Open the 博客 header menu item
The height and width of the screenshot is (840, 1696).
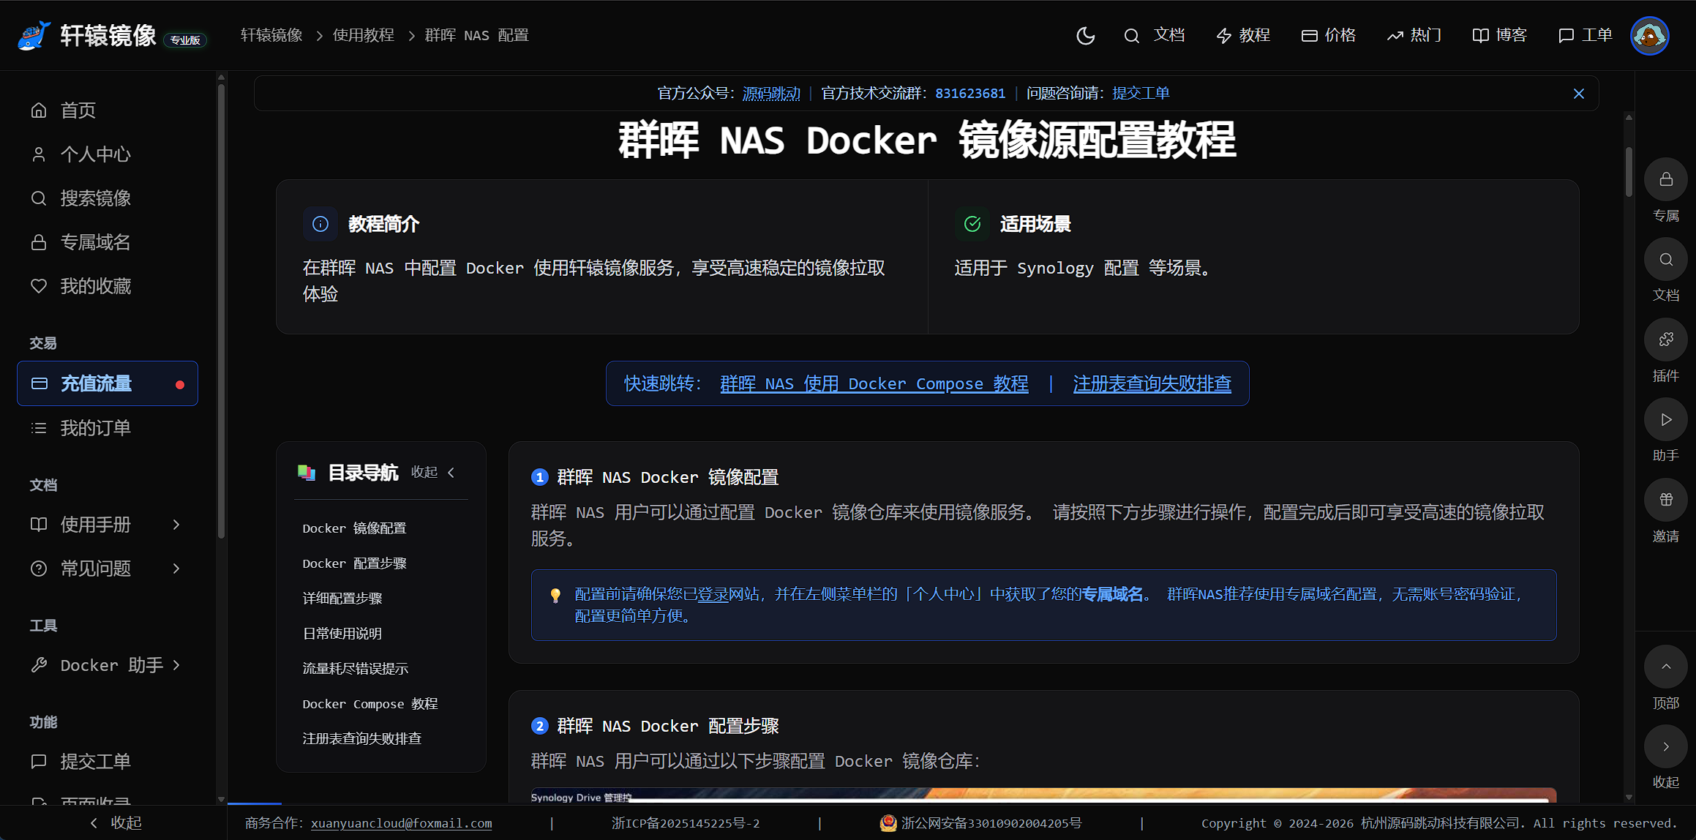[x=1500, y=35]
